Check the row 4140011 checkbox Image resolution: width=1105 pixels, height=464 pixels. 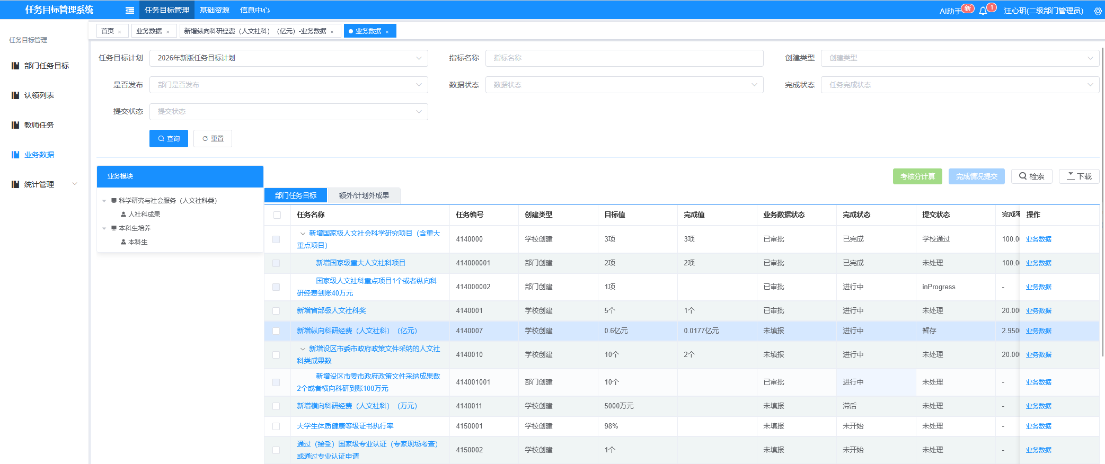pyautogui.click(x=276, y=406)
